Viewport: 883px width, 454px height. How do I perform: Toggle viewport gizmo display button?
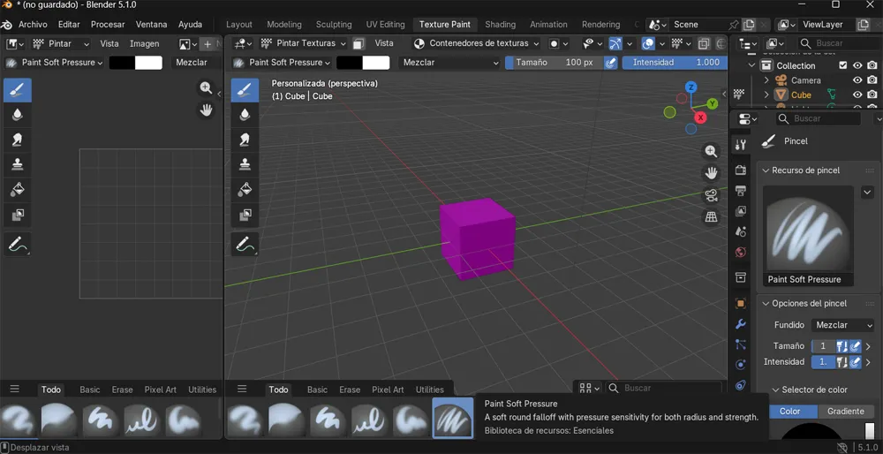coord(615,43)
